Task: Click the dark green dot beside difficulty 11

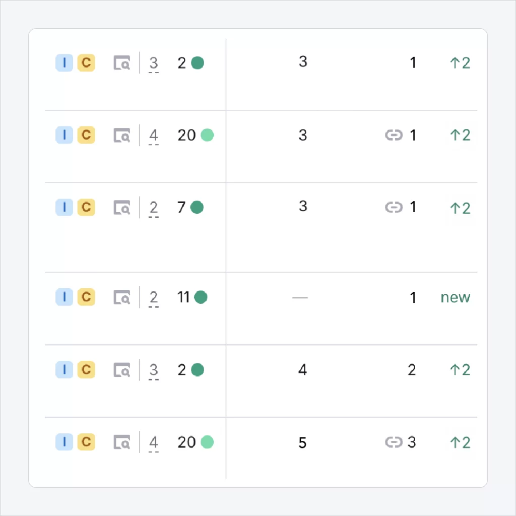Action: [x=201, y=297]
